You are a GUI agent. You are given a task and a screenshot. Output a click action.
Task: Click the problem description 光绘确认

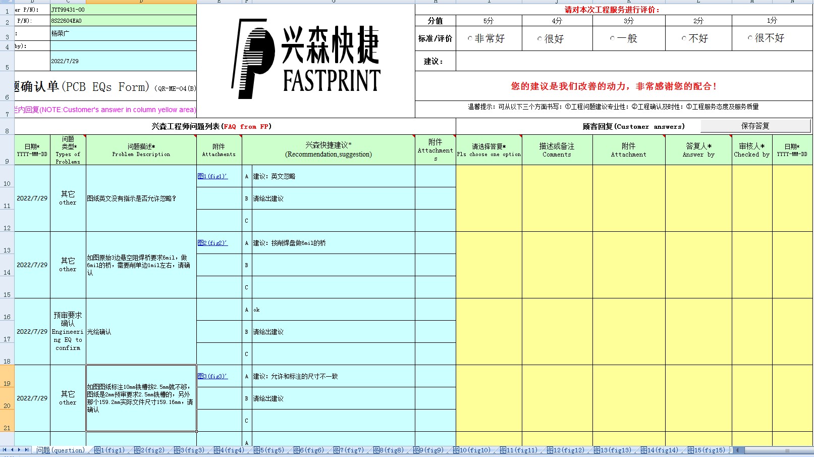tap(141, 332)
